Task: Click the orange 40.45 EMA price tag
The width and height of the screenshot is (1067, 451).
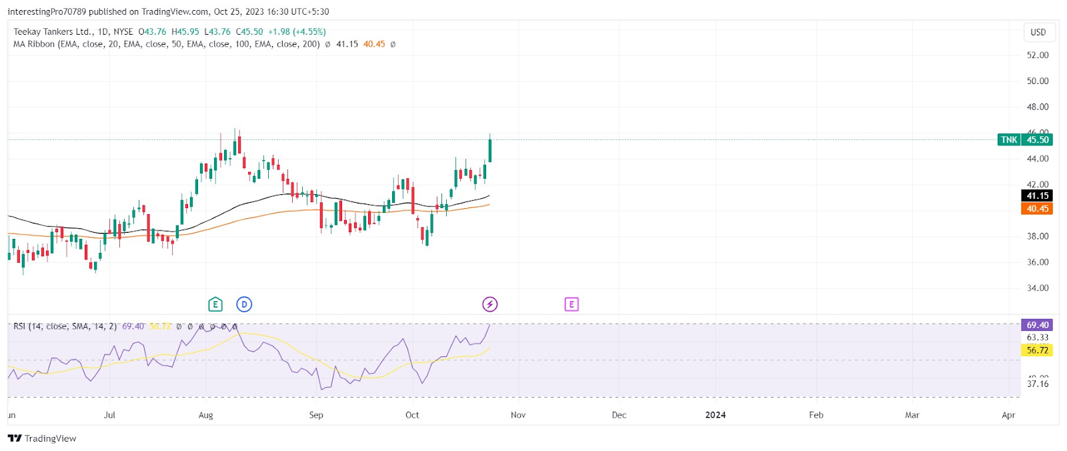Action: click(1037, 209)
